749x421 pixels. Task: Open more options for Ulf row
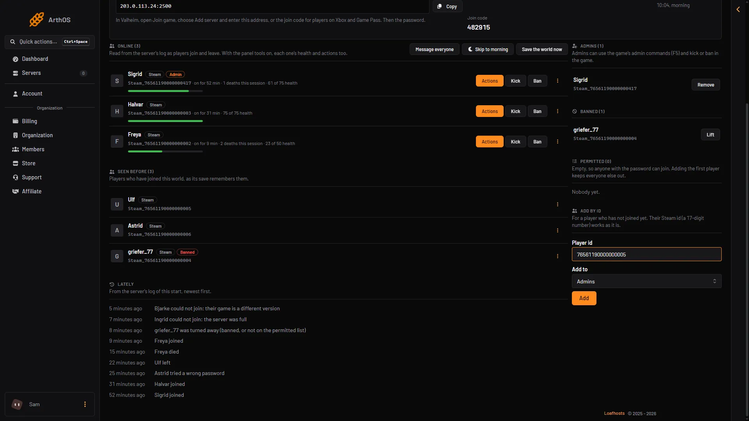[x=557, y=205]
